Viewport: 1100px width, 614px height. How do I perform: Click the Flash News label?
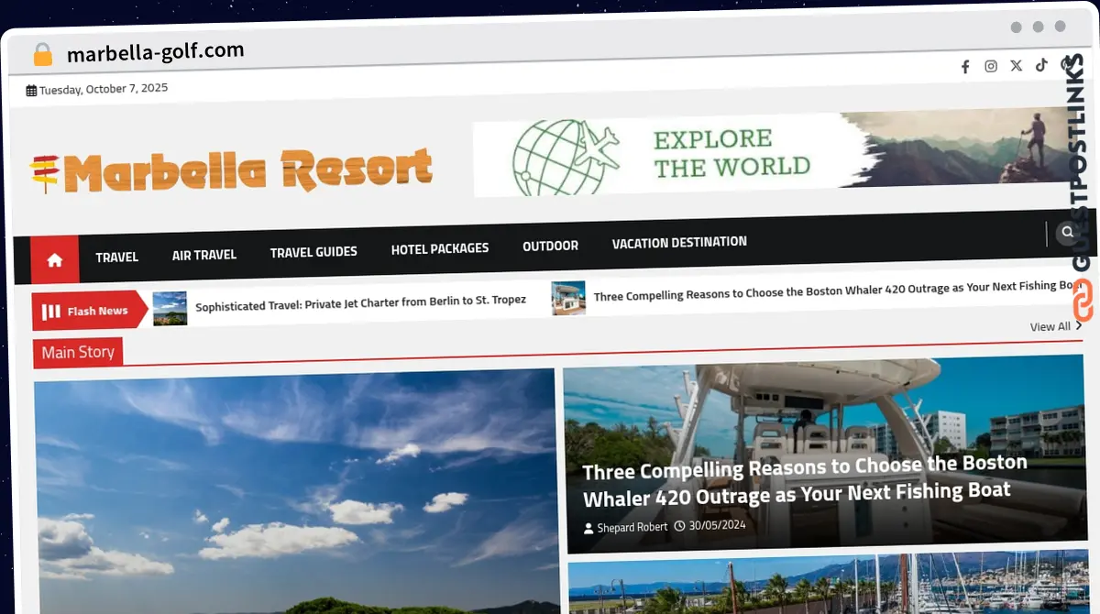[x=97, y=311]
